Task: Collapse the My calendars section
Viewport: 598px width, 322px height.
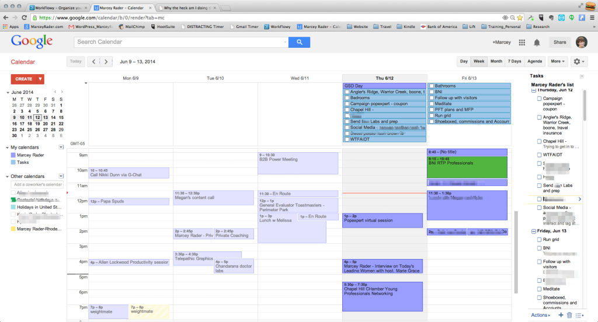Action: pyautogui.click(x=7, y=148)
